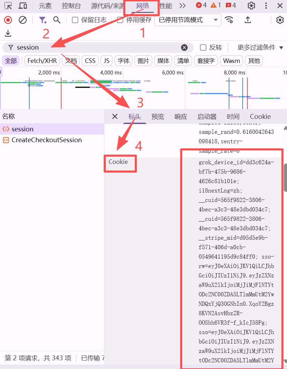Open DevTools three-dot menu
The image size is (287, 369).
(x=266, y=5)
